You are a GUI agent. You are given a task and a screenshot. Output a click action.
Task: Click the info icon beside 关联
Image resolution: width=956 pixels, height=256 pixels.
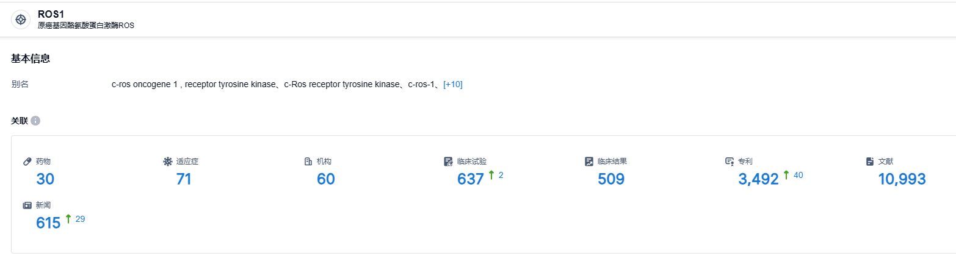35,121
